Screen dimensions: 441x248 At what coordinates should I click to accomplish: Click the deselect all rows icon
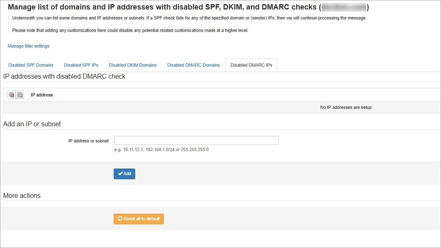click(20, 95)
